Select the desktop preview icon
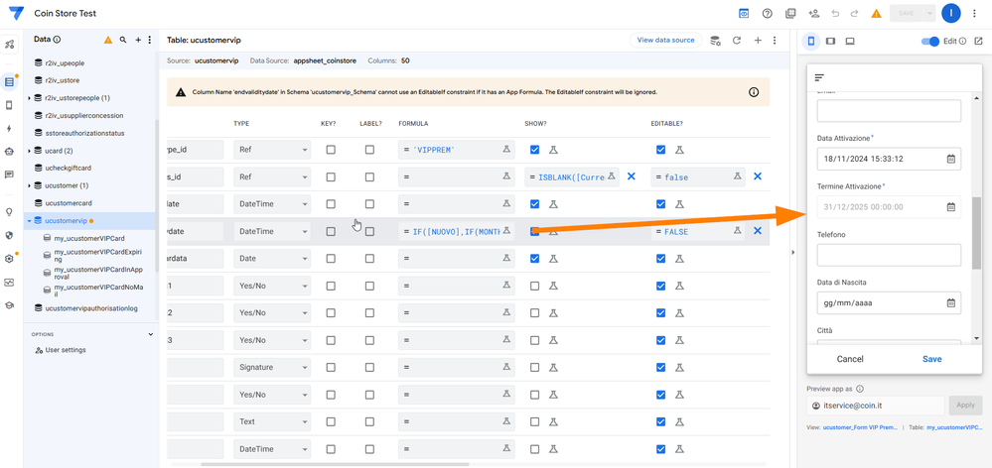This screenshot has width=992, height=468. [850, 41]
